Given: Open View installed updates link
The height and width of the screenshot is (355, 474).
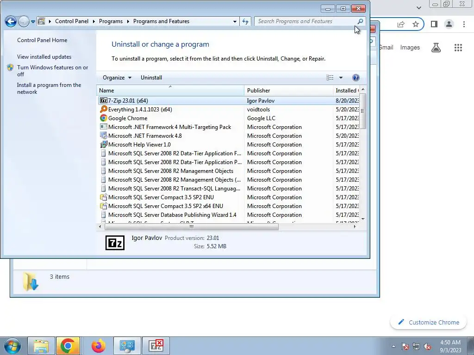Looking at the screenshot, I should (x=44, y=57).
